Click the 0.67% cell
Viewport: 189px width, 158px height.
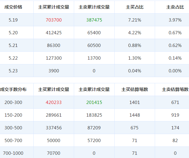coord(175,33)
